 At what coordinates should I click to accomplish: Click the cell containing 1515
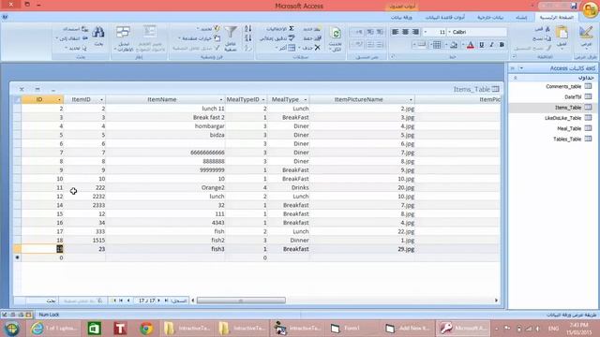point(84,241)
